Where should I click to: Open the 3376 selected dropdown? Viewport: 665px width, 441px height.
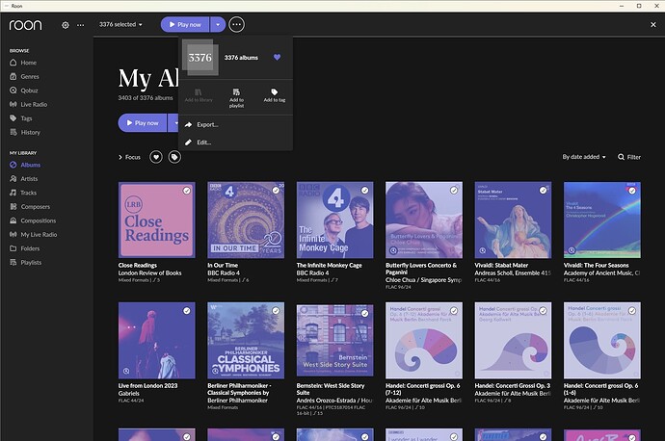(x=120, y=25)
